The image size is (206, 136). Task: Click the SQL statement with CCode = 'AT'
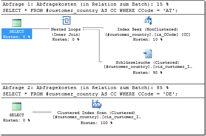click(x=90, y=10)
